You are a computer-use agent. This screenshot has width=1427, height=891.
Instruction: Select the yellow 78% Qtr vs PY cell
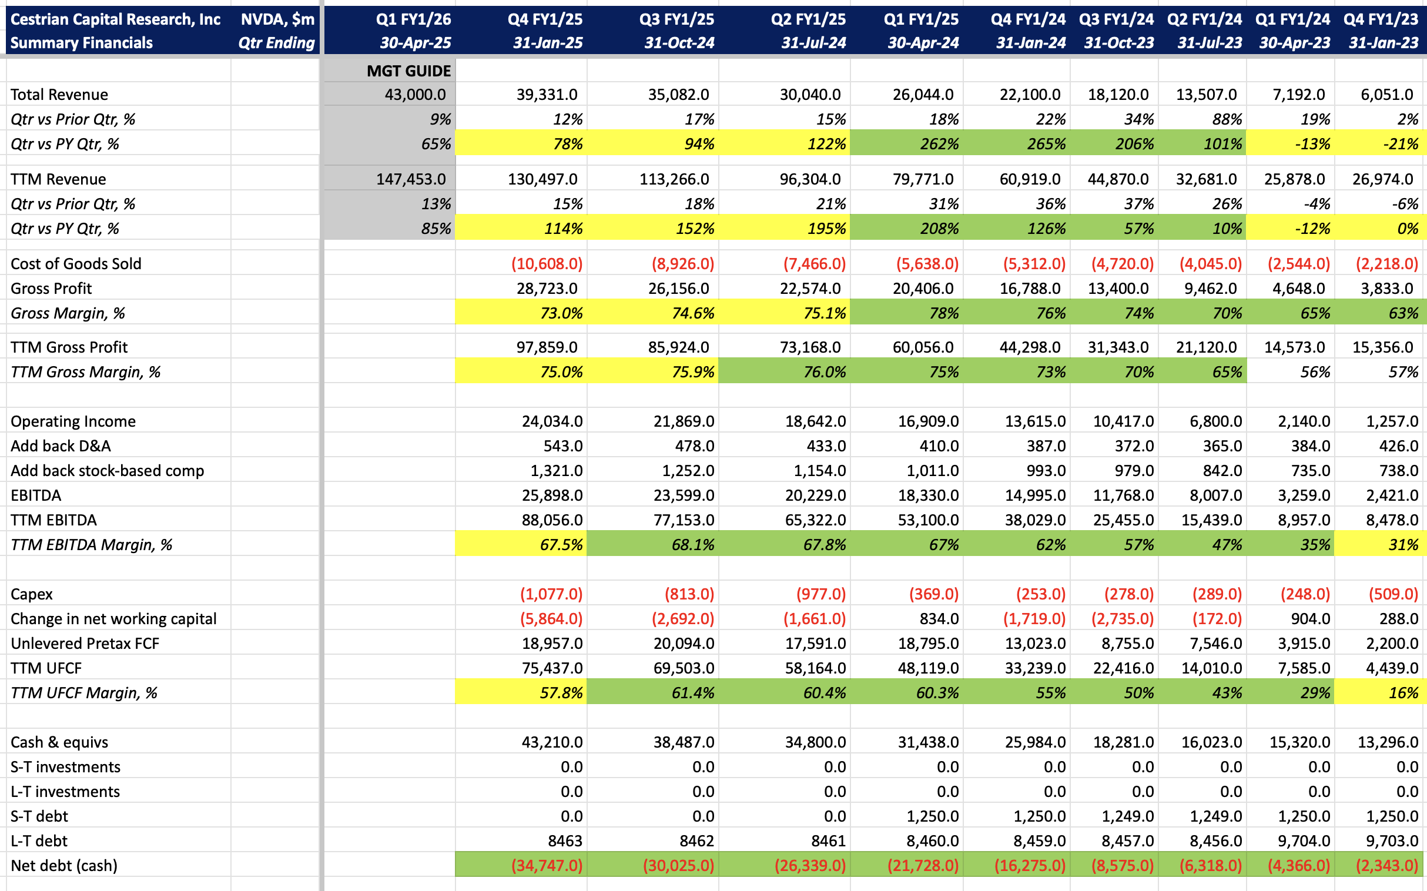pyautogui.click(x=567, y=144)
